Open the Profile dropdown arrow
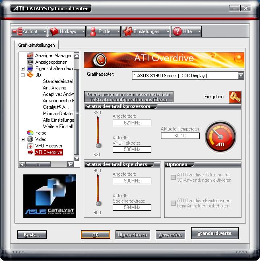 click(118, 31)
